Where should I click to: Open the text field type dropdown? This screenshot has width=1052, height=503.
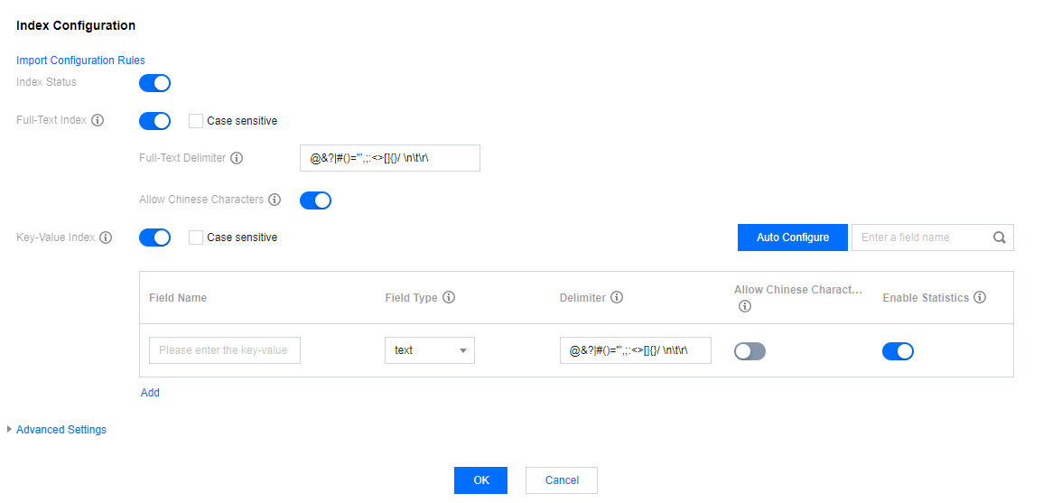coord(430,350)
